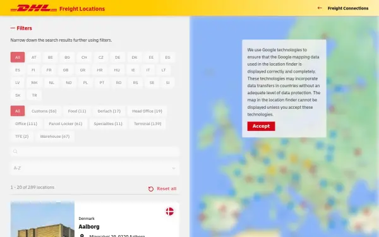Filter locations by CZ country

click(x=101, y=58)
